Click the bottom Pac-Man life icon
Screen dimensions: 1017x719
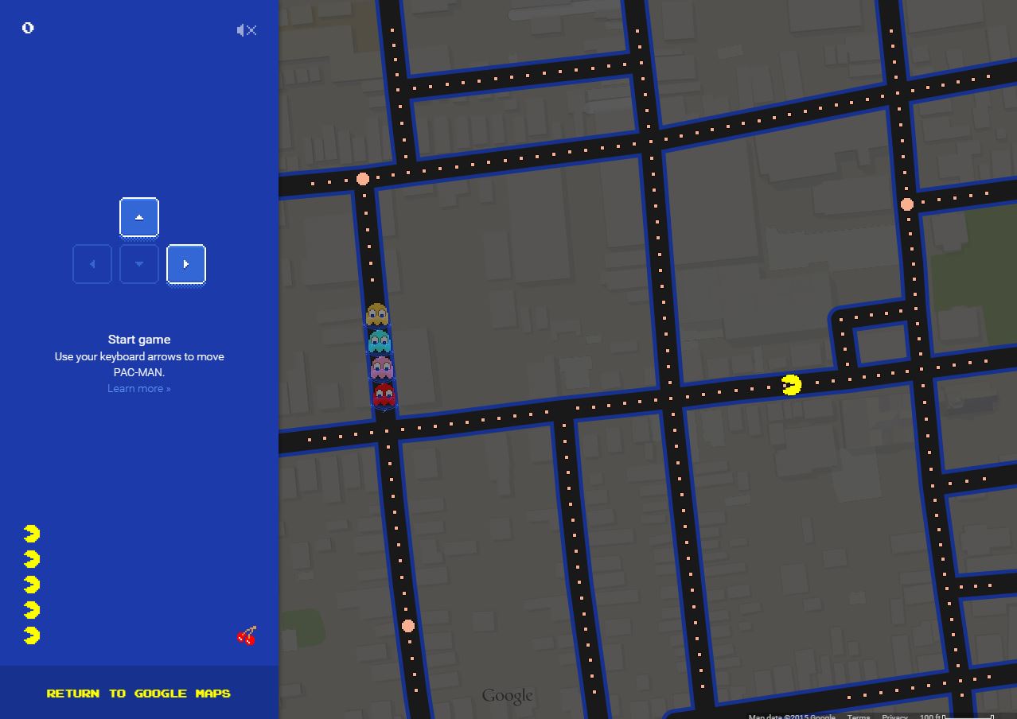(x=31, y=635)
